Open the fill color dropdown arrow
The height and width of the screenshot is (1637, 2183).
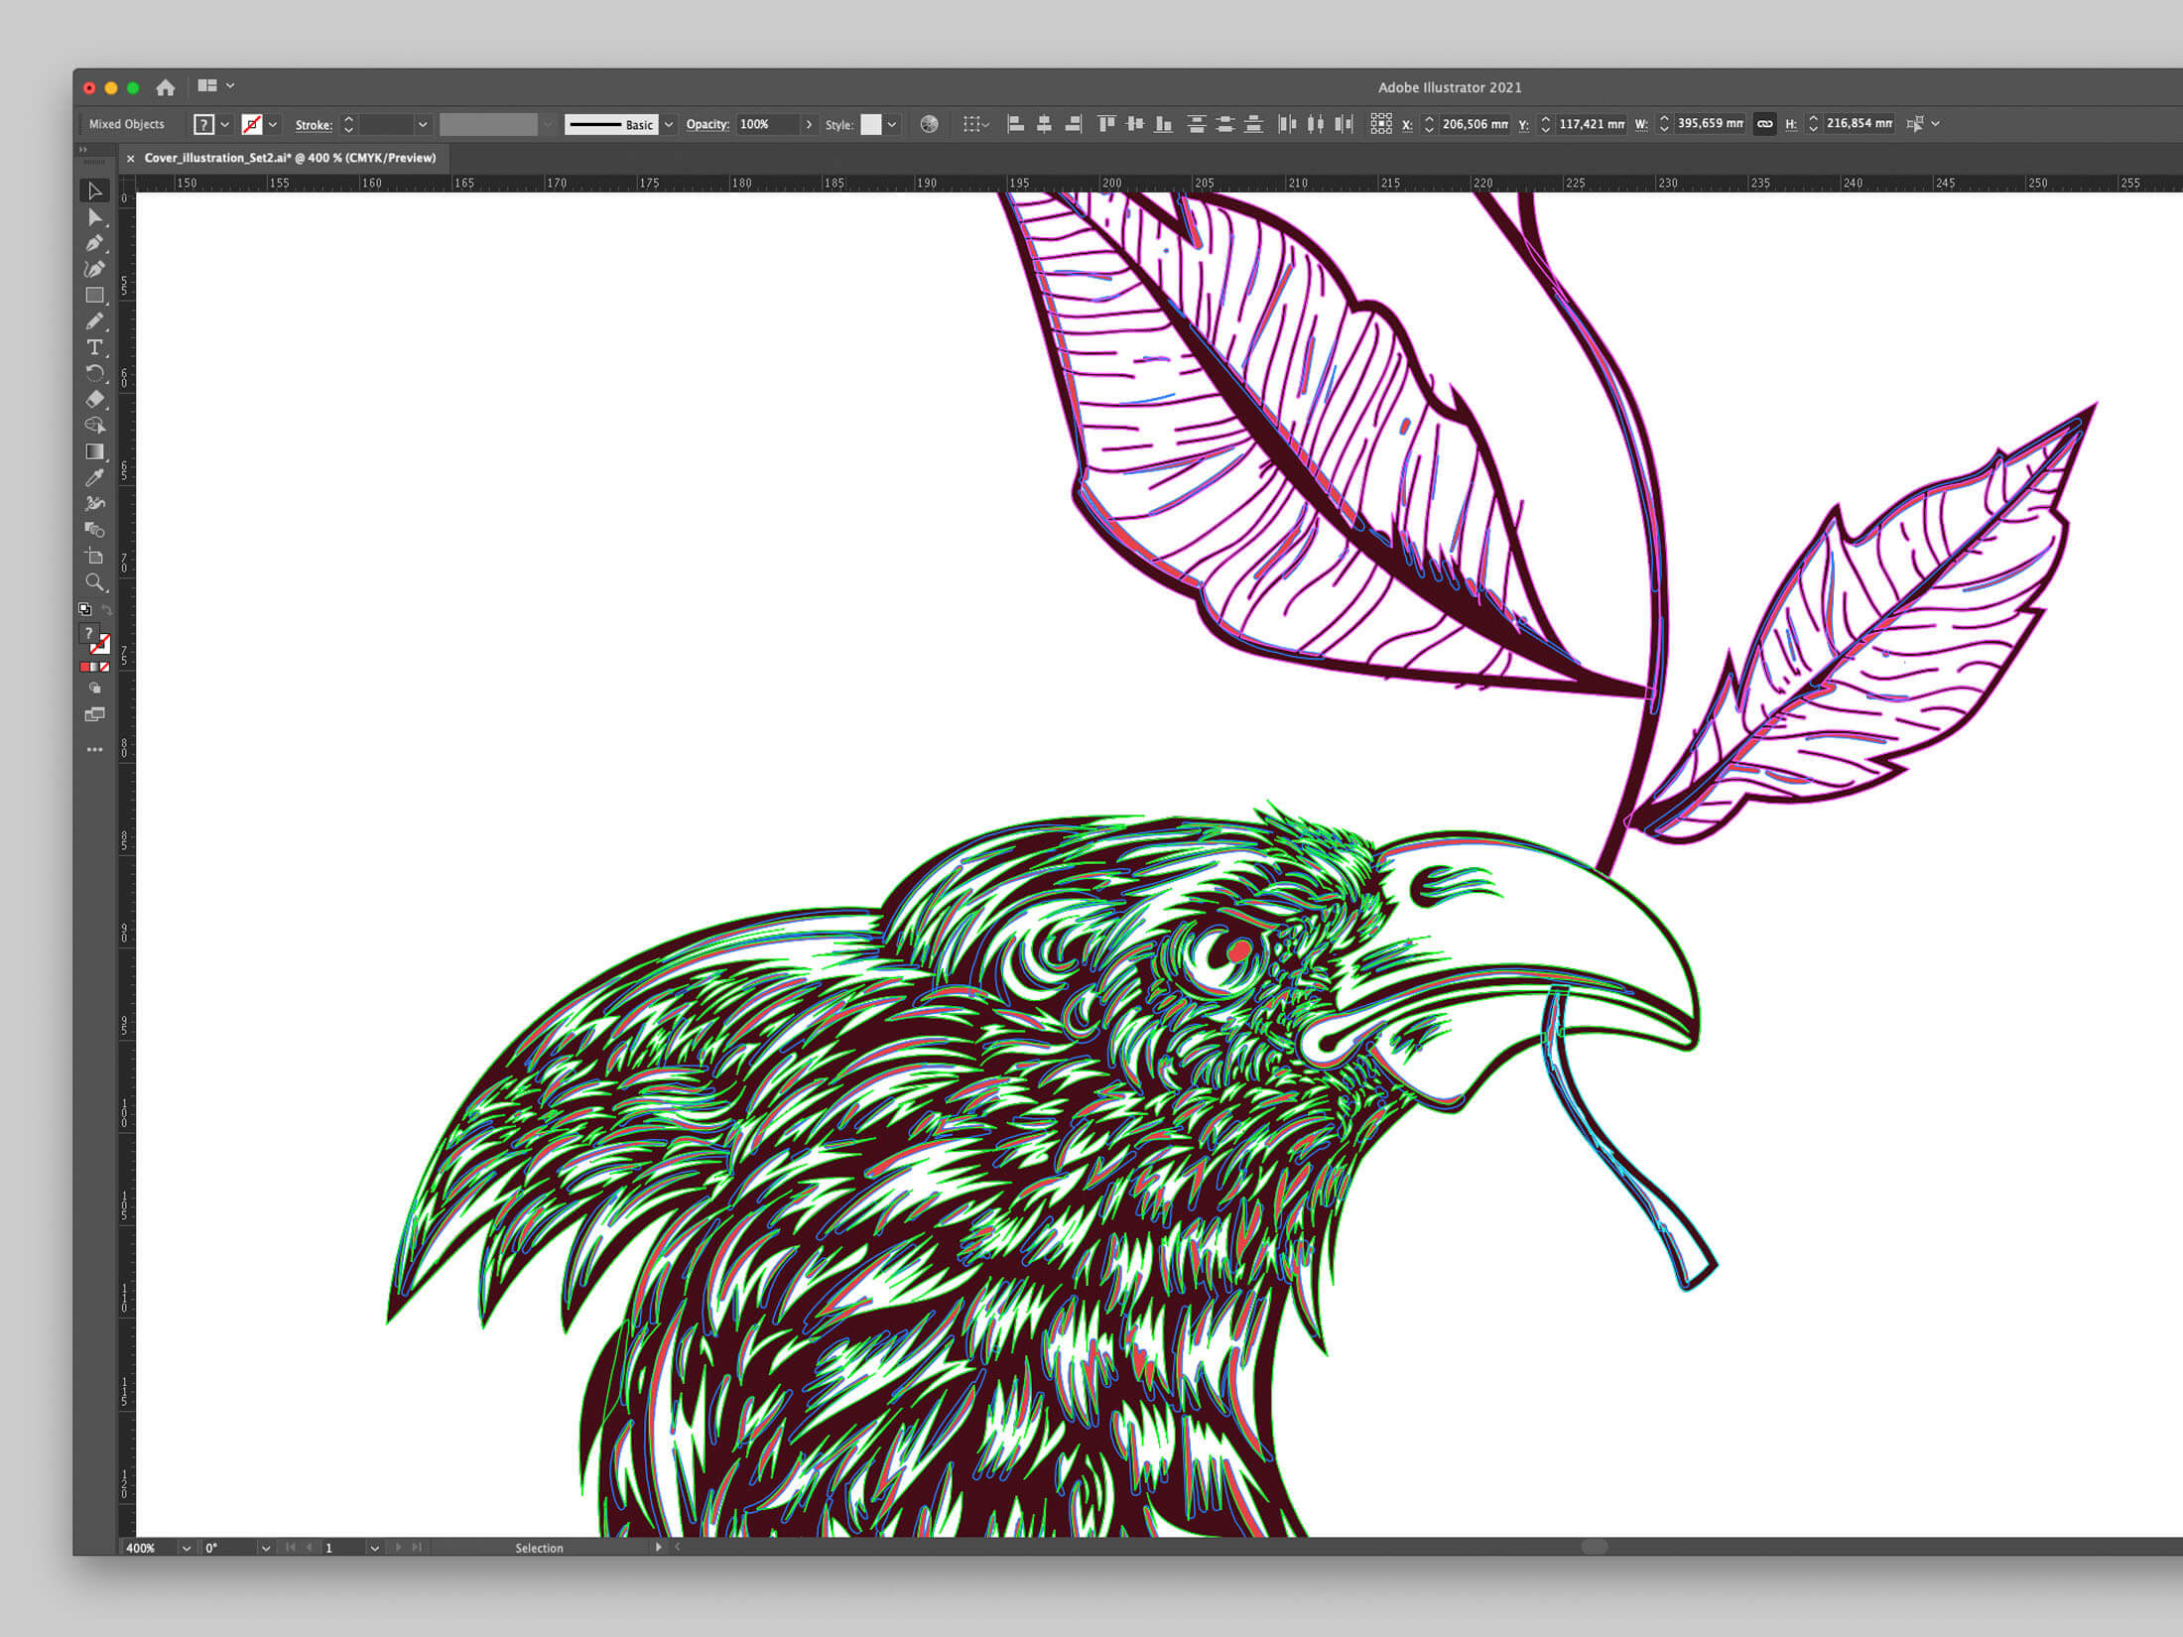225,124
